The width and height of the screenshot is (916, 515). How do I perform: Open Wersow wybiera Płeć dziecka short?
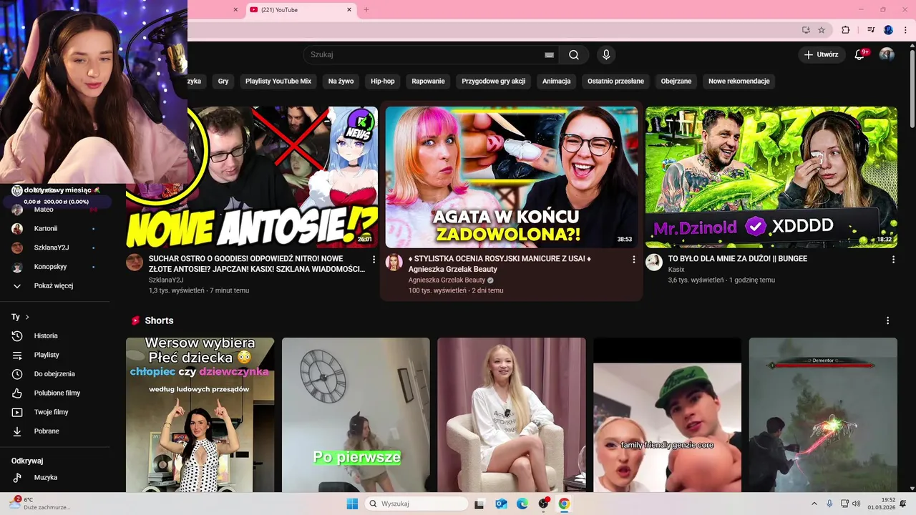200,415
